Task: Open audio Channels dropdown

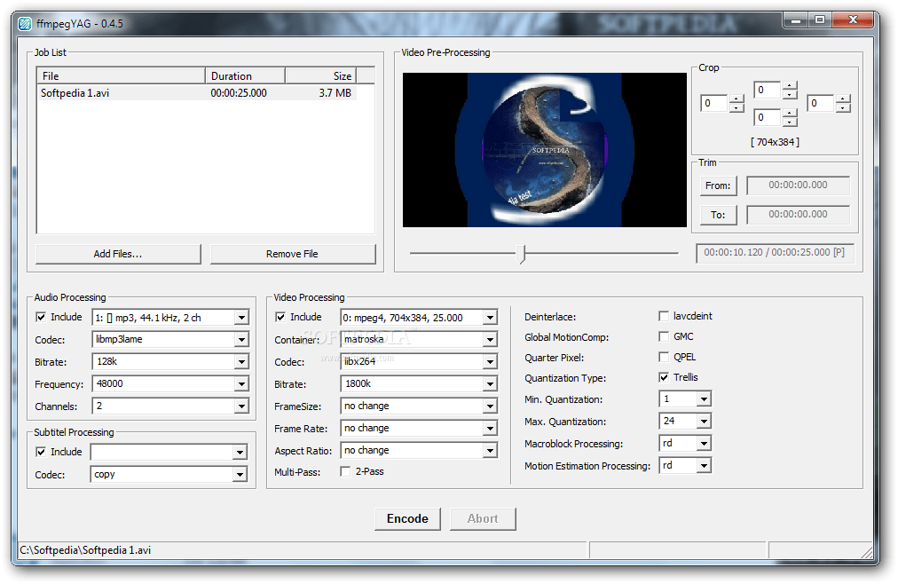Action: click(x=241, y=406)
